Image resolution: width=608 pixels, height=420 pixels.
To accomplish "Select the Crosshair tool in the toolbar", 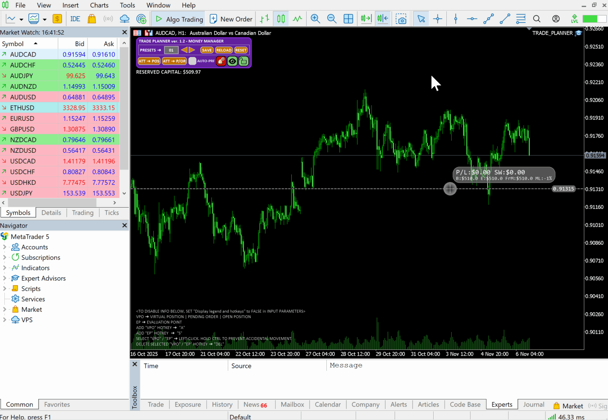I will click(x=438, y=18).
